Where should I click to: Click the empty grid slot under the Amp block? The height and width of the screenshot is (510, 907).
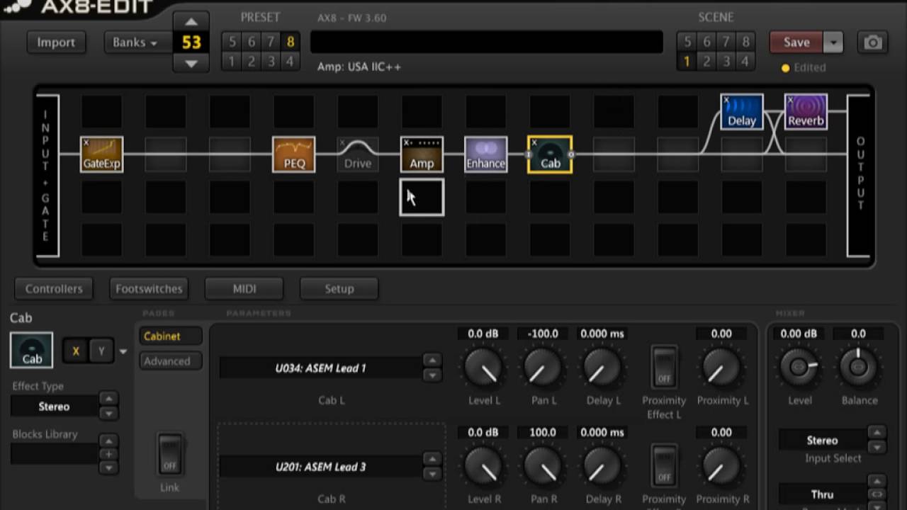[x=422, y=198]
